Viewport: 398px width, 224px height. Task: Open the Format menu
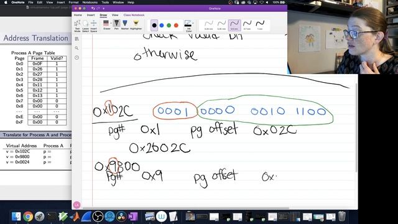73,2
